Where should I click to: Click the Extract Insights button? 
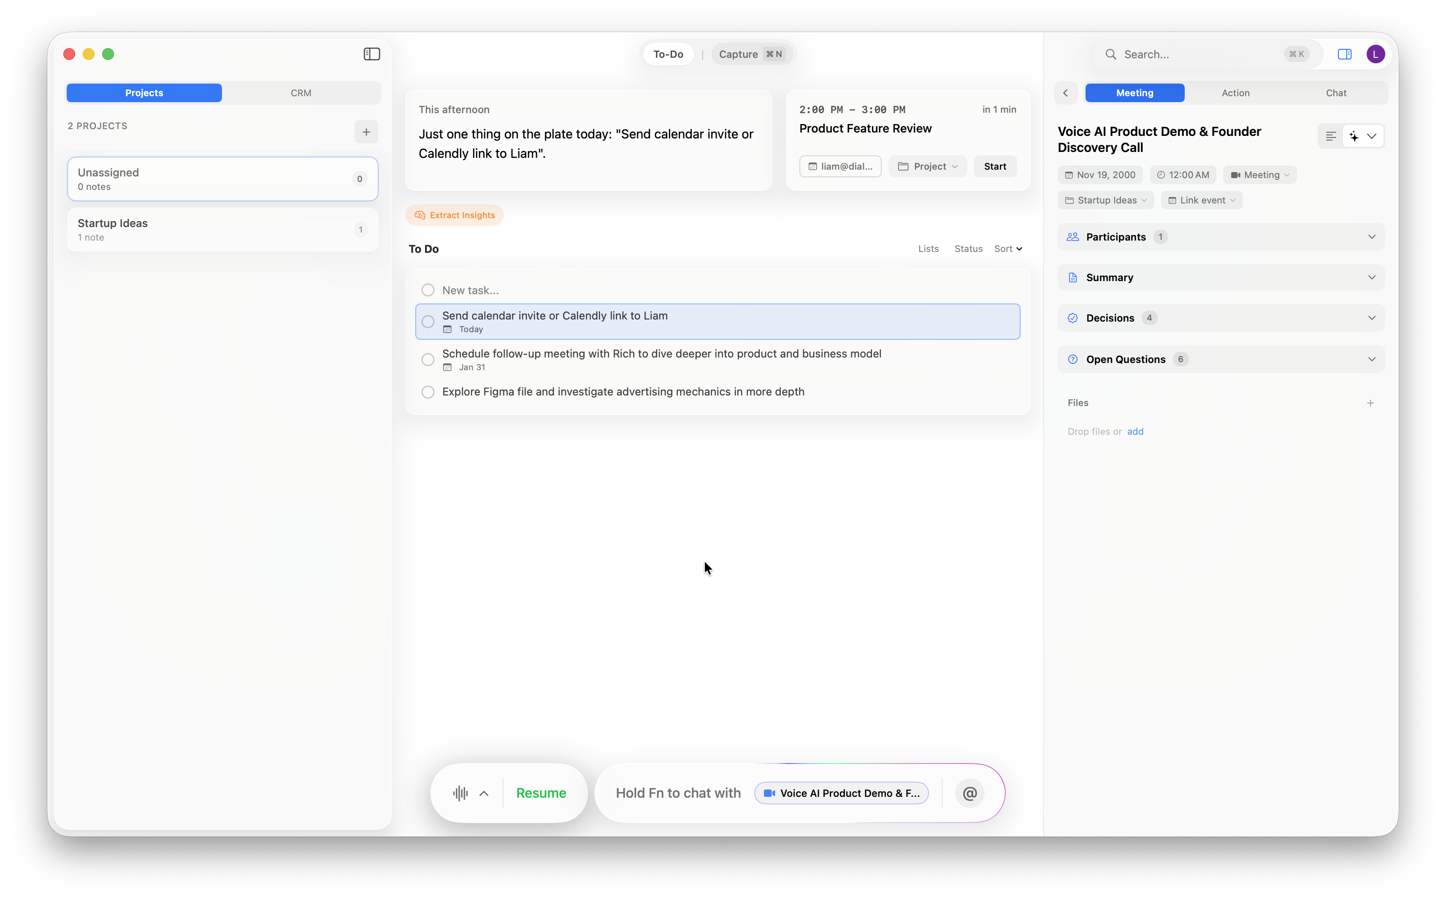click(455, 215)
